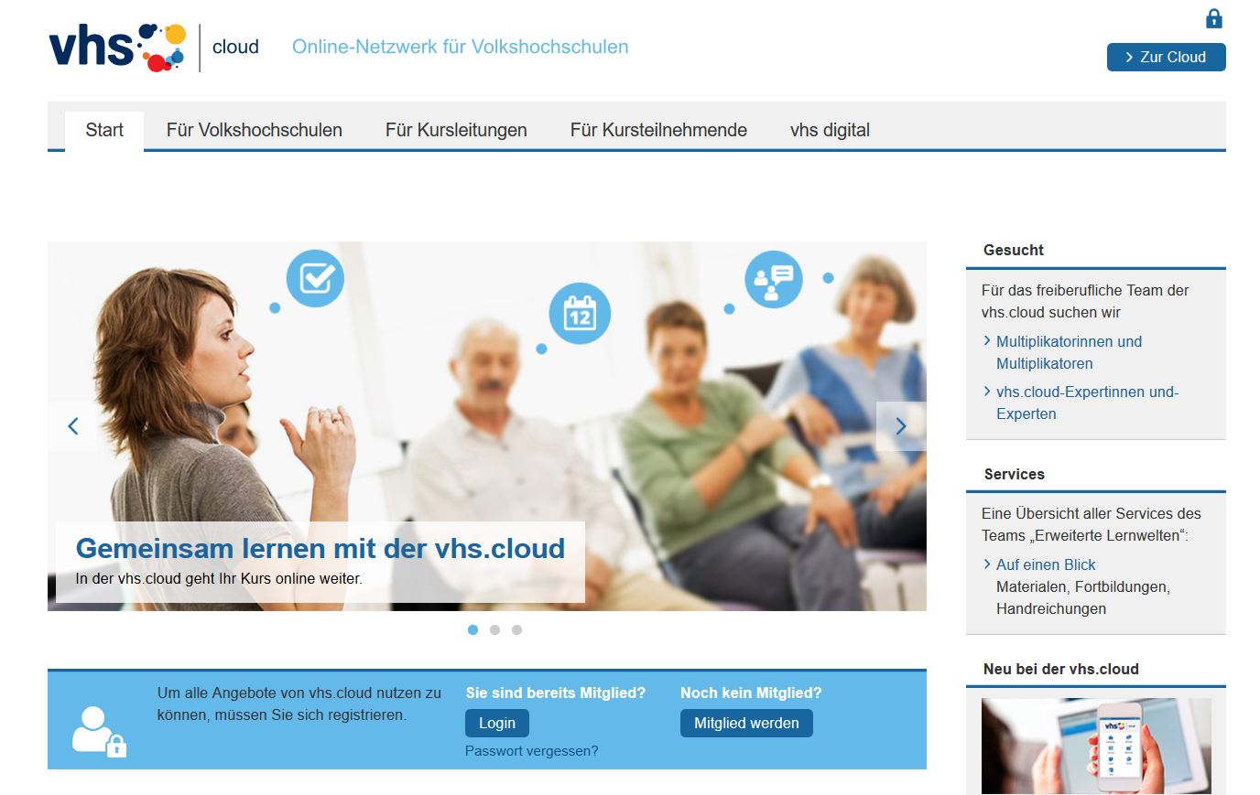
Task: Select the second carousel dot
Action: tap(494, 629)
